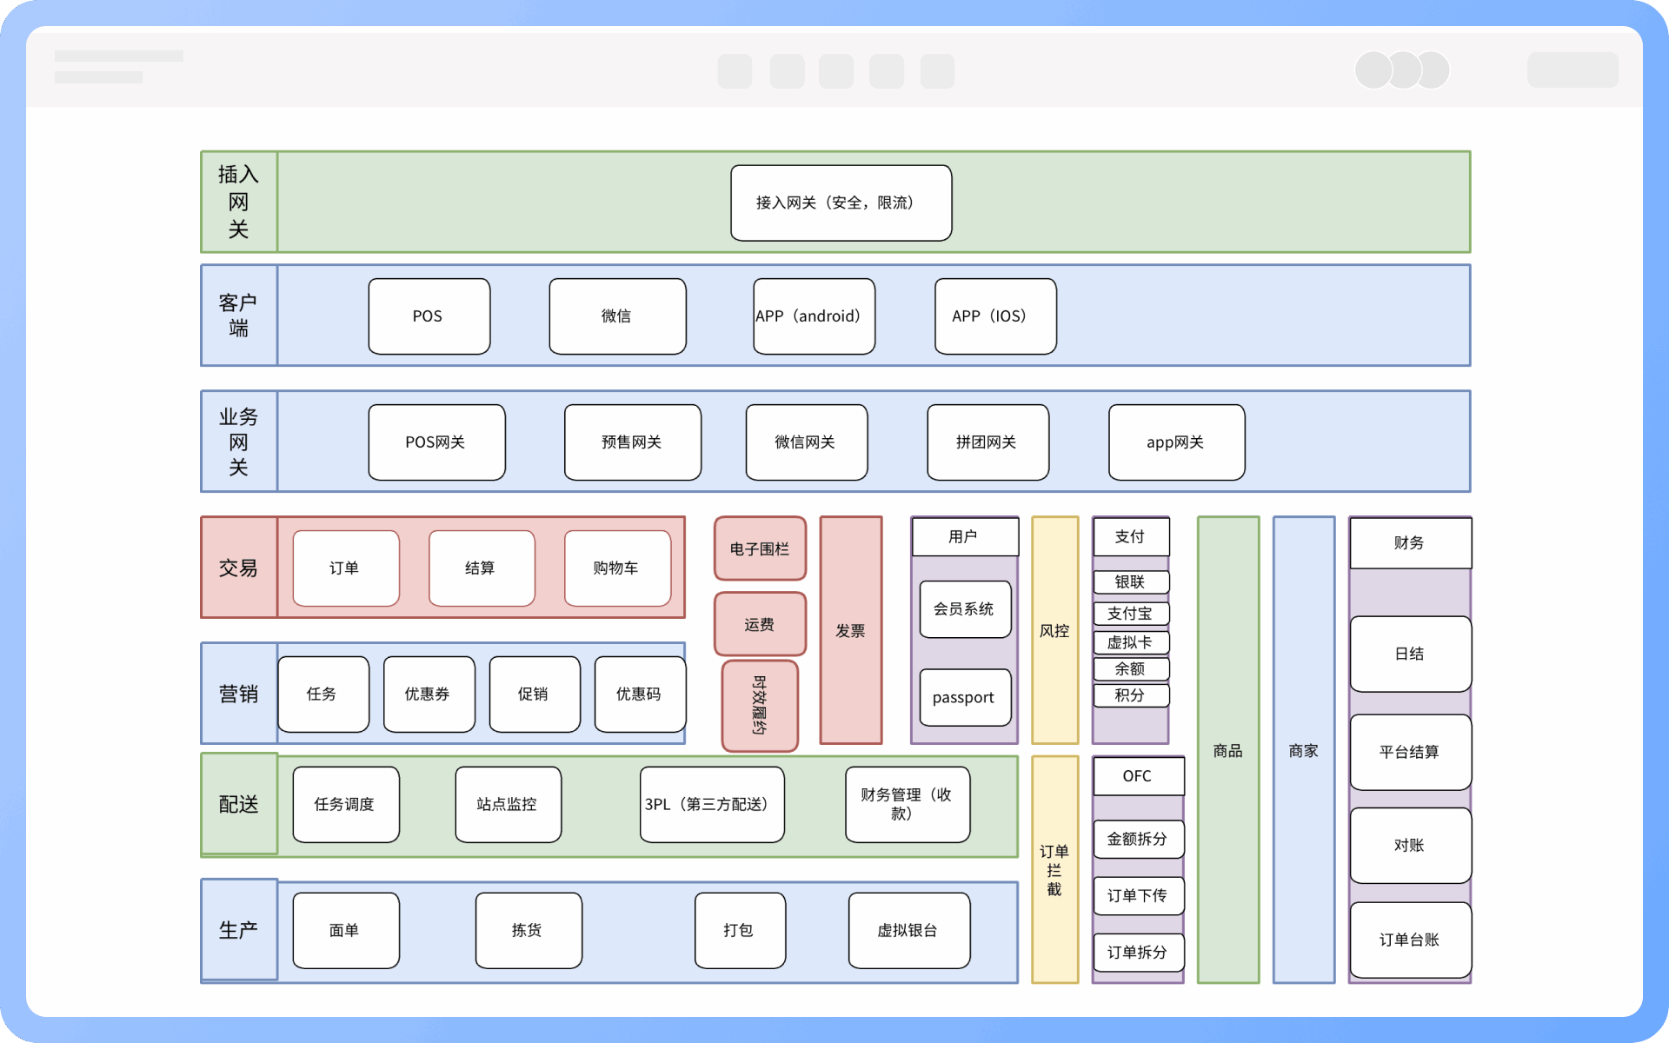Viewport: 1669px width, 1043px height.
Task: Select the passport node
Action: tap(965, 697)
